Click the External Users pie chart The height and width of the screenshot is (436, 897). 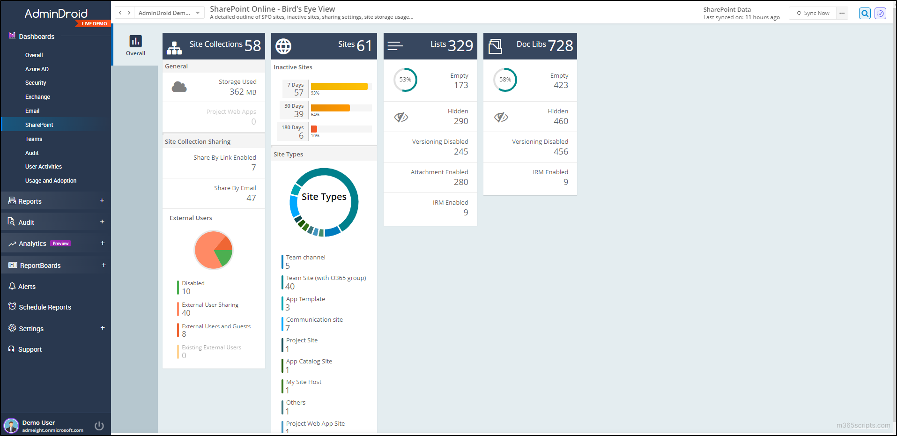pos(214,250)
